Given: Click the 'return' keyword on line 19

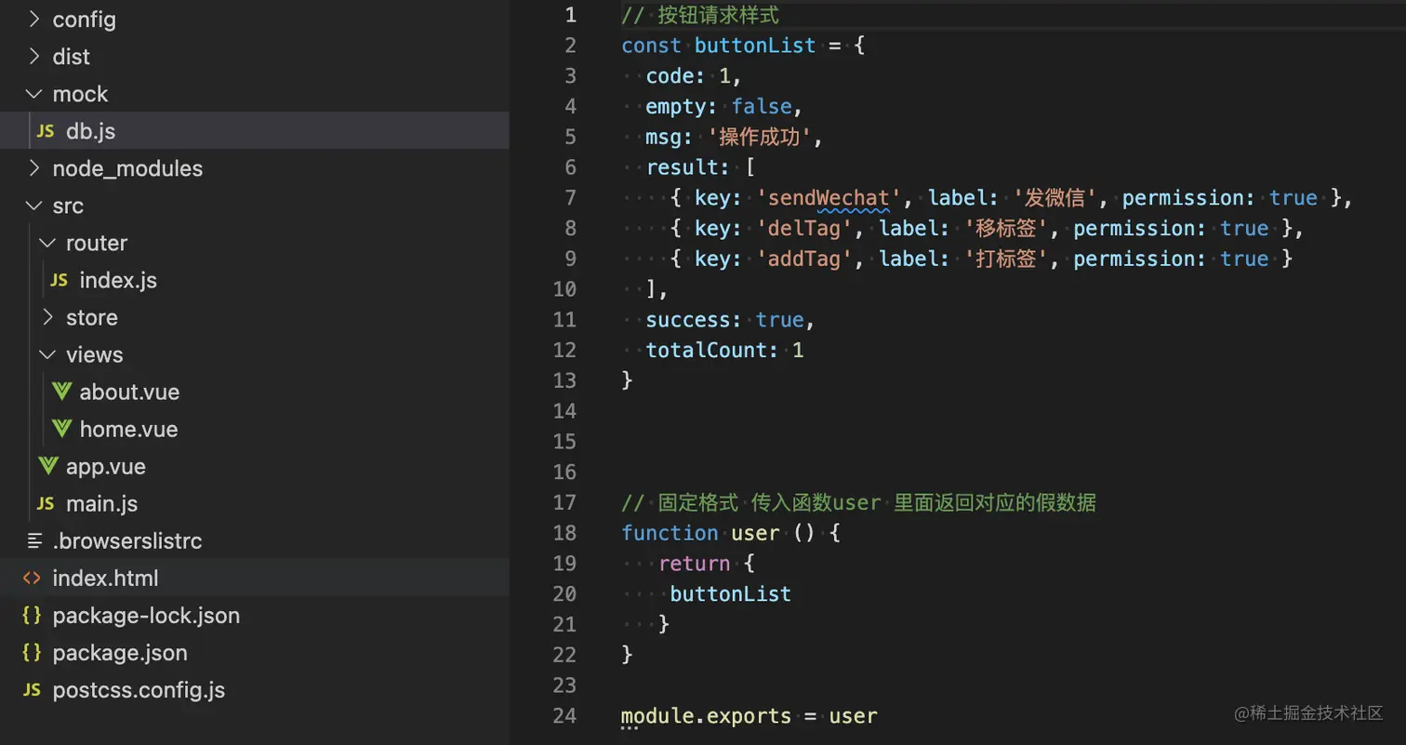Looking at the screenshot, I should click(694, 564).
